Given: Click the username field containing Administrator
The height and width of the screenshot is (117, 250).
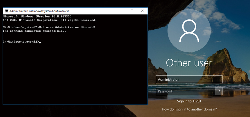Looking at the screenshot, I should (x=189, y=79).
